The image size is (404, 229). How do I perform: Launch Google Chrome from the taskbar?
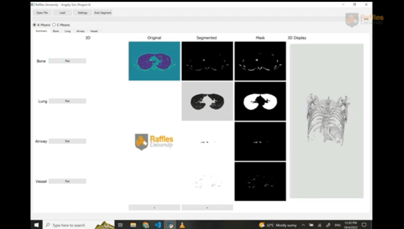146,225
